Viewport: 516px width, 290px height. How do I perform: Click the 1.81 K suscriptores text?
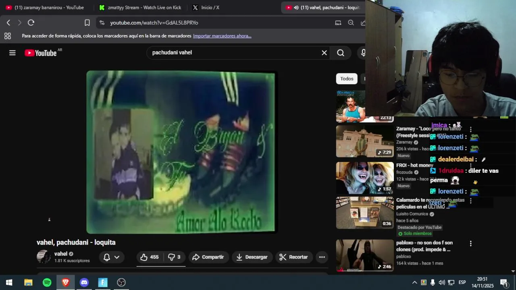tap(72, 261)
